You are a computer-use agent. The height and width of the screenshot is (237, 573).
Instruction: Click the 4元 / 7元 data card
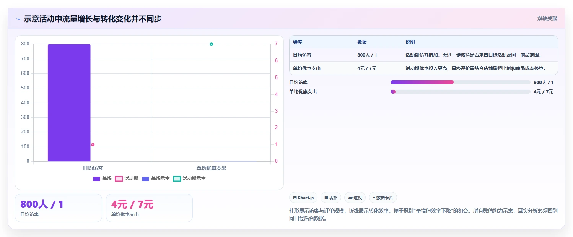(x=149, y=208)
